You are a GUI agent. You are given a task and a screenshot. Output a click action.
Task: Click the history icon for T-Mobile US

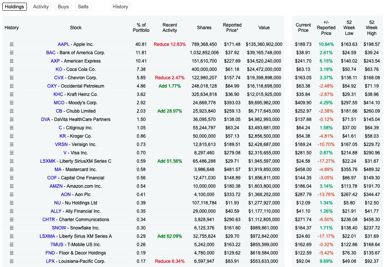(x=12, y=244)
